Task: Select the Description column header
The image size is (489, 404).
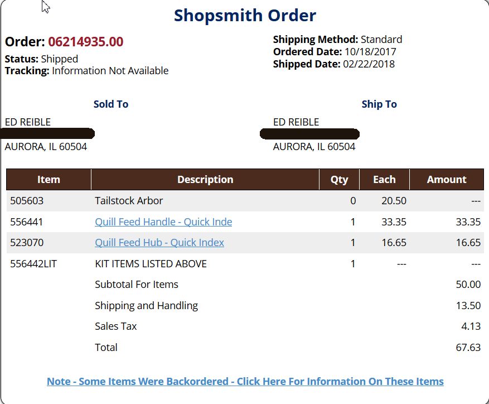Action: point(205,180)
